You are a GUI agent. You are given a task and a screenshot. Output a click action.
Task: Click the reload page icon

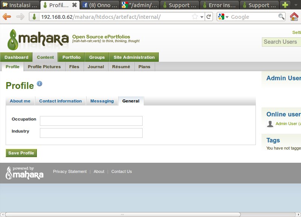click(209, 17)
